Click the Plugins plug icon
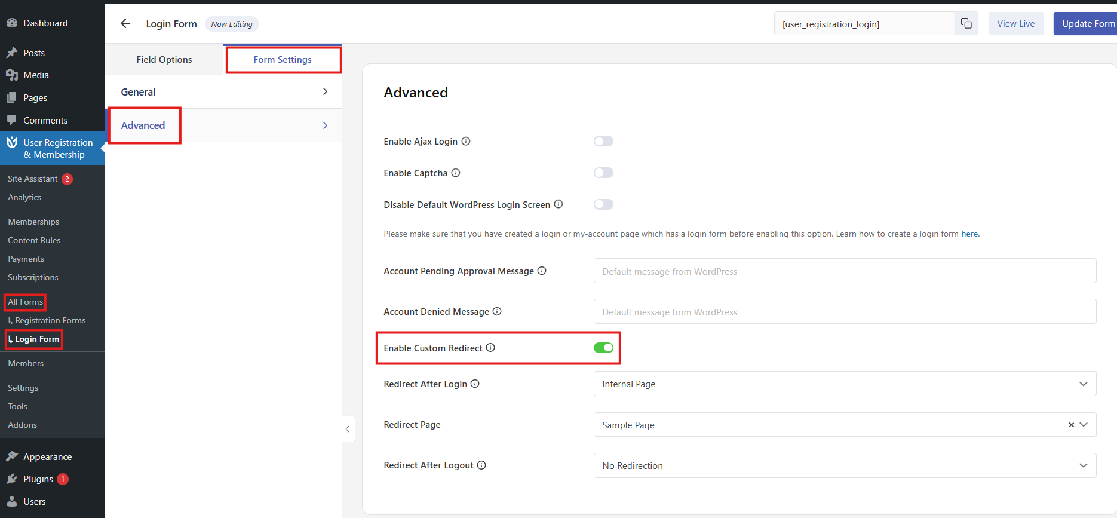The height and width of the screenshot is (518, 1117). (12, 479)
